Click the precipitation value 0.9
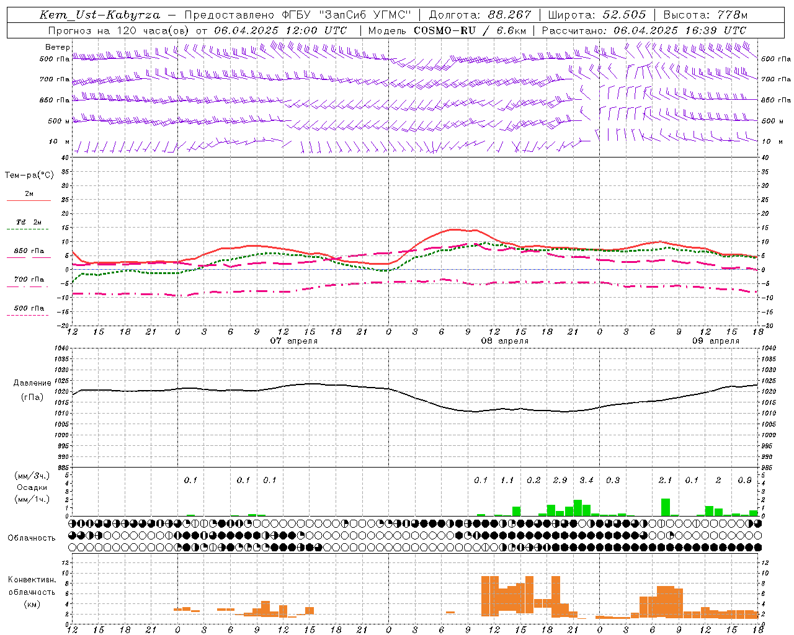Screen dimensions: 794x635 pos(744,481)
